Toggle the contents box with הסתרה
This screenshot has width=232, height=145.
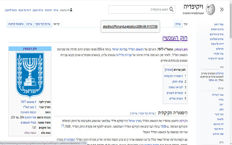tap(169, 70)
